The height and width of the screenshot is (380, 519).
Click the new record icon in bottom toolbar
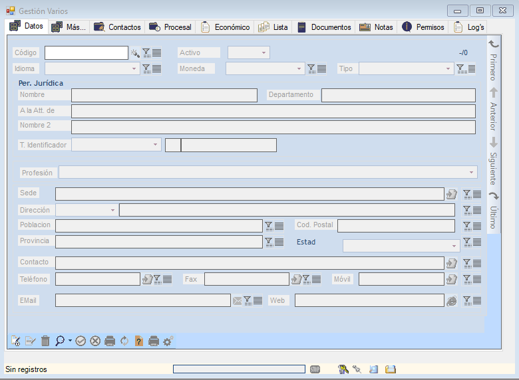click(16, 341)
